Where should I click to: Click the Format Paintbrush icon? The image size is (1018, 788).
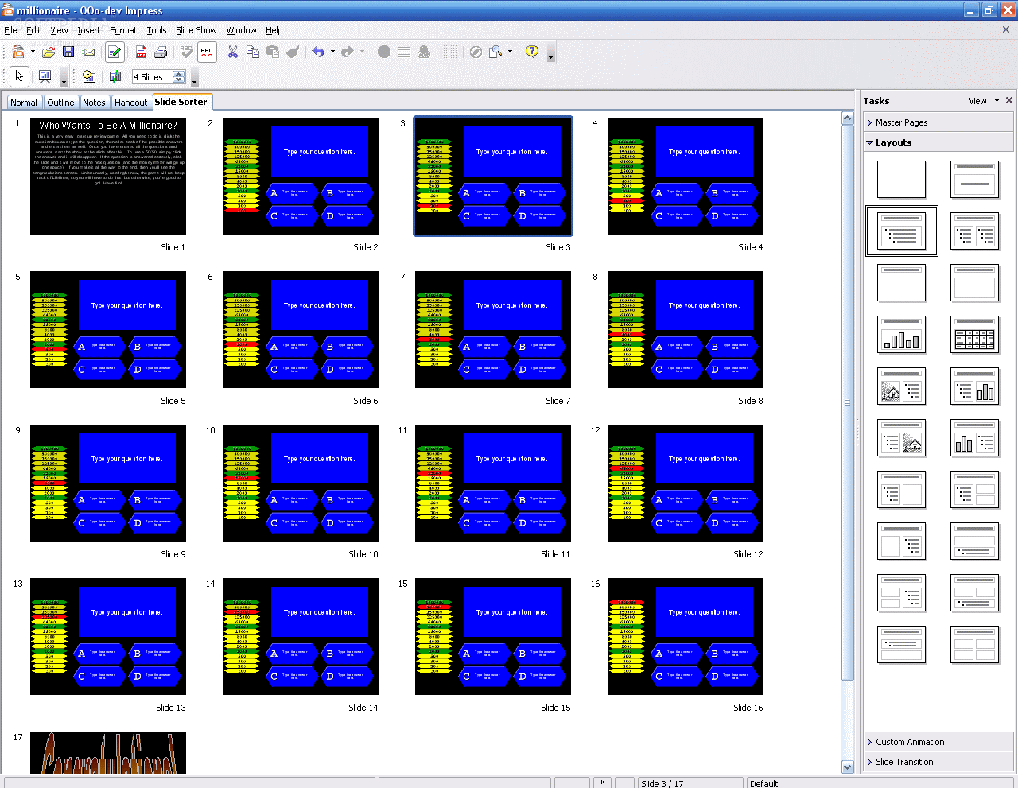293,52
